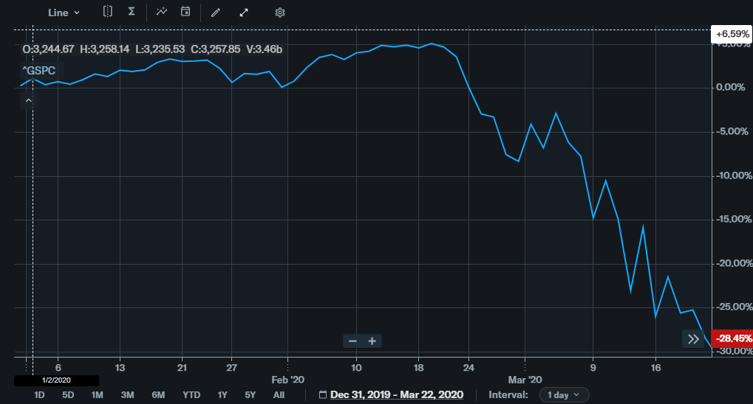Open the Line chart type dropdown

click(64, 13)
